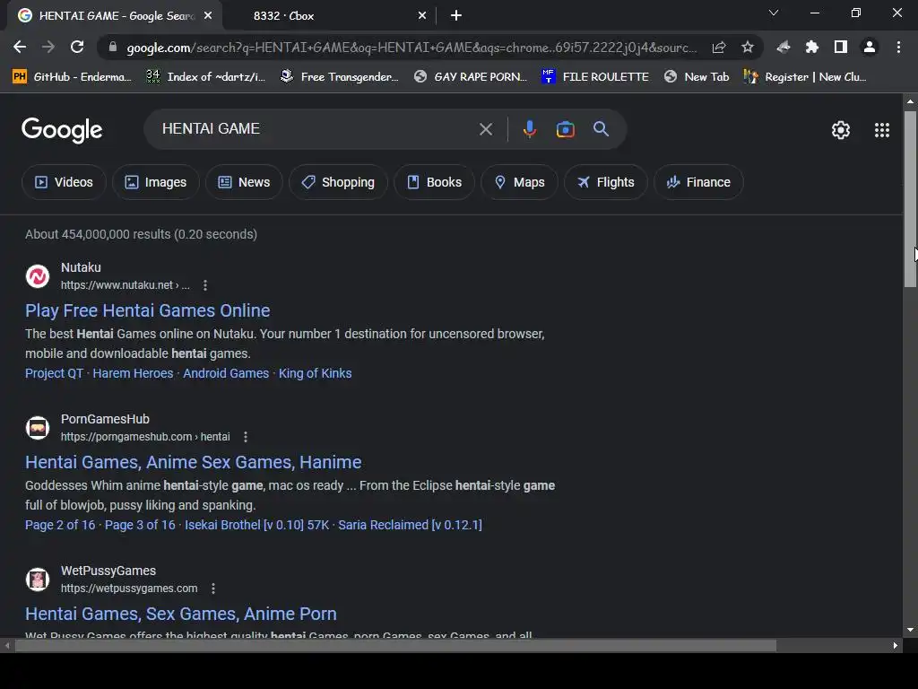Open the GitHub bookmark

click(x=72, y=77)
